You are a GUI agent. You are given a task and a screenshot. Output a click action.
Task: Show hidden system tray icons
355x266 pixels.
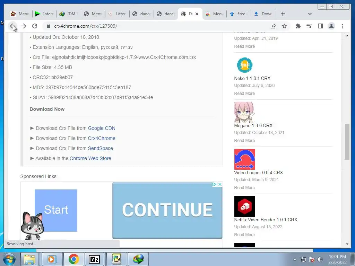[x=295, y=259]
